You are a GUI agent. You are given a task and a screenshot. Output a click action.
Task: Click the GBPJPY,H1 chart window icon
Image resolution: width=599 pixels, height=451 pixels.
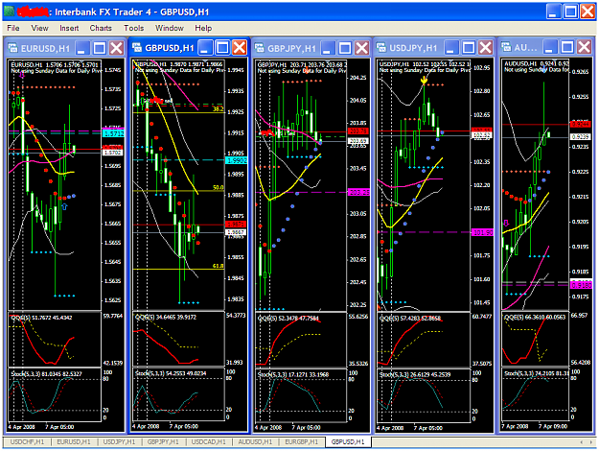click(x=260, y=48)
